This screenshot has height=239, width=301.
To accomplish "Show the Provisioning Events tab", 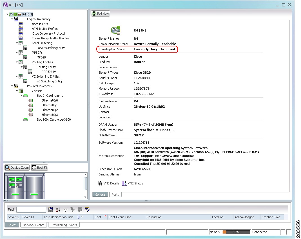I will click(x=64, y=225).
